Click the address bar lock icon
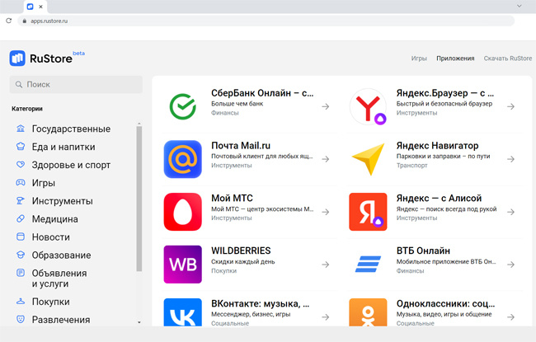536x342 pixels. [24, 21]
